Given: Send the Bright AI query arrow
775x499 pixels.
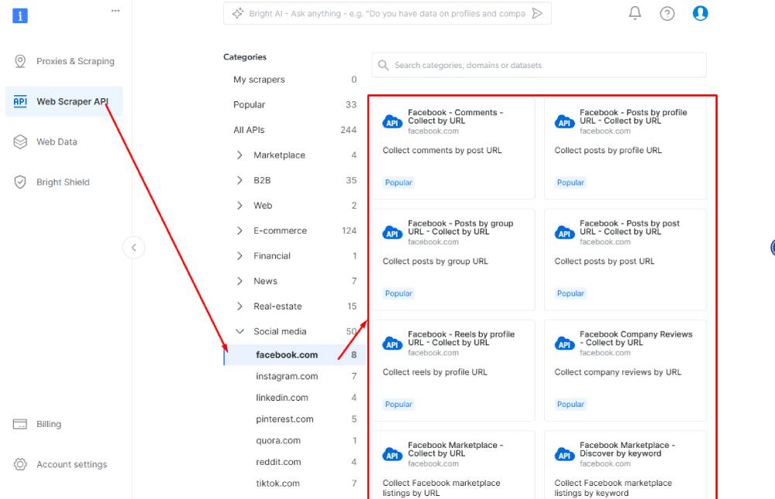Looking at the screenshot, I should tap(537, 13).
